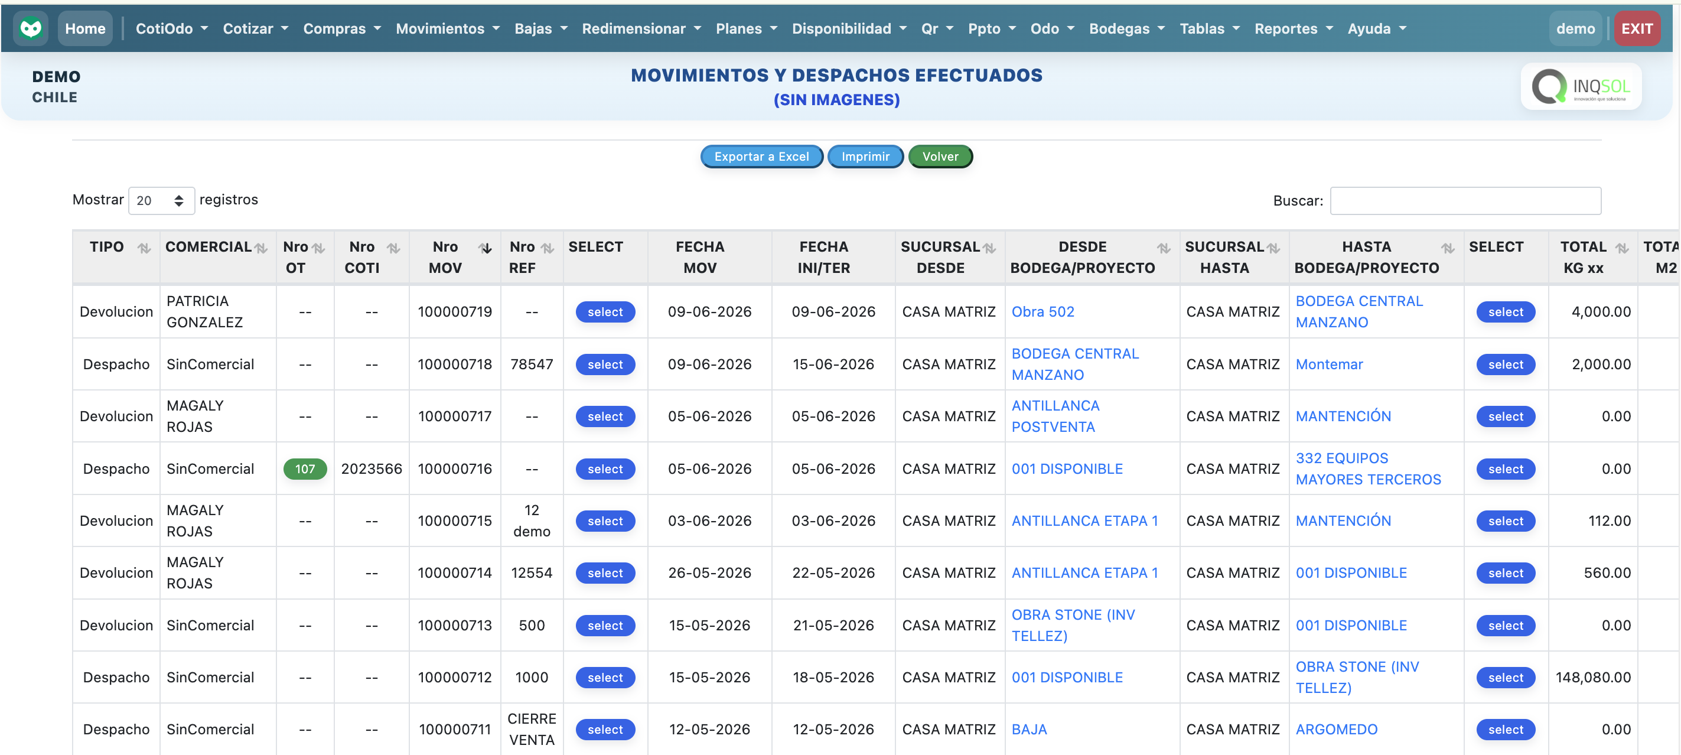Select movement 100000718 via first select button
Image resolution: width=1681 pixels, height=755 pixels.
coord(605,365)
